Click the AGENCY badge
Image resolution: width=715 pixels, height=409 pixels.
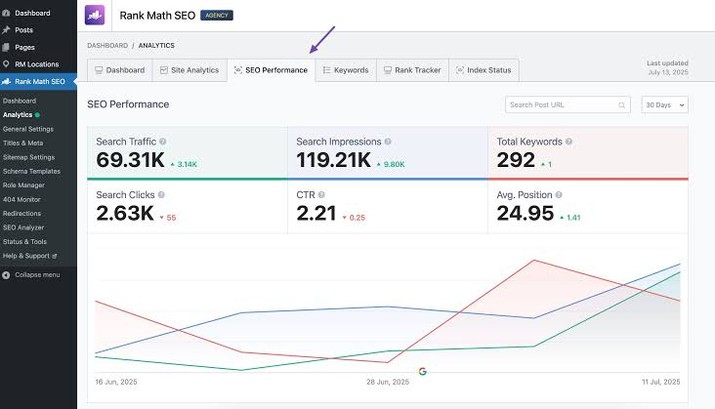(x=217, y=16)
